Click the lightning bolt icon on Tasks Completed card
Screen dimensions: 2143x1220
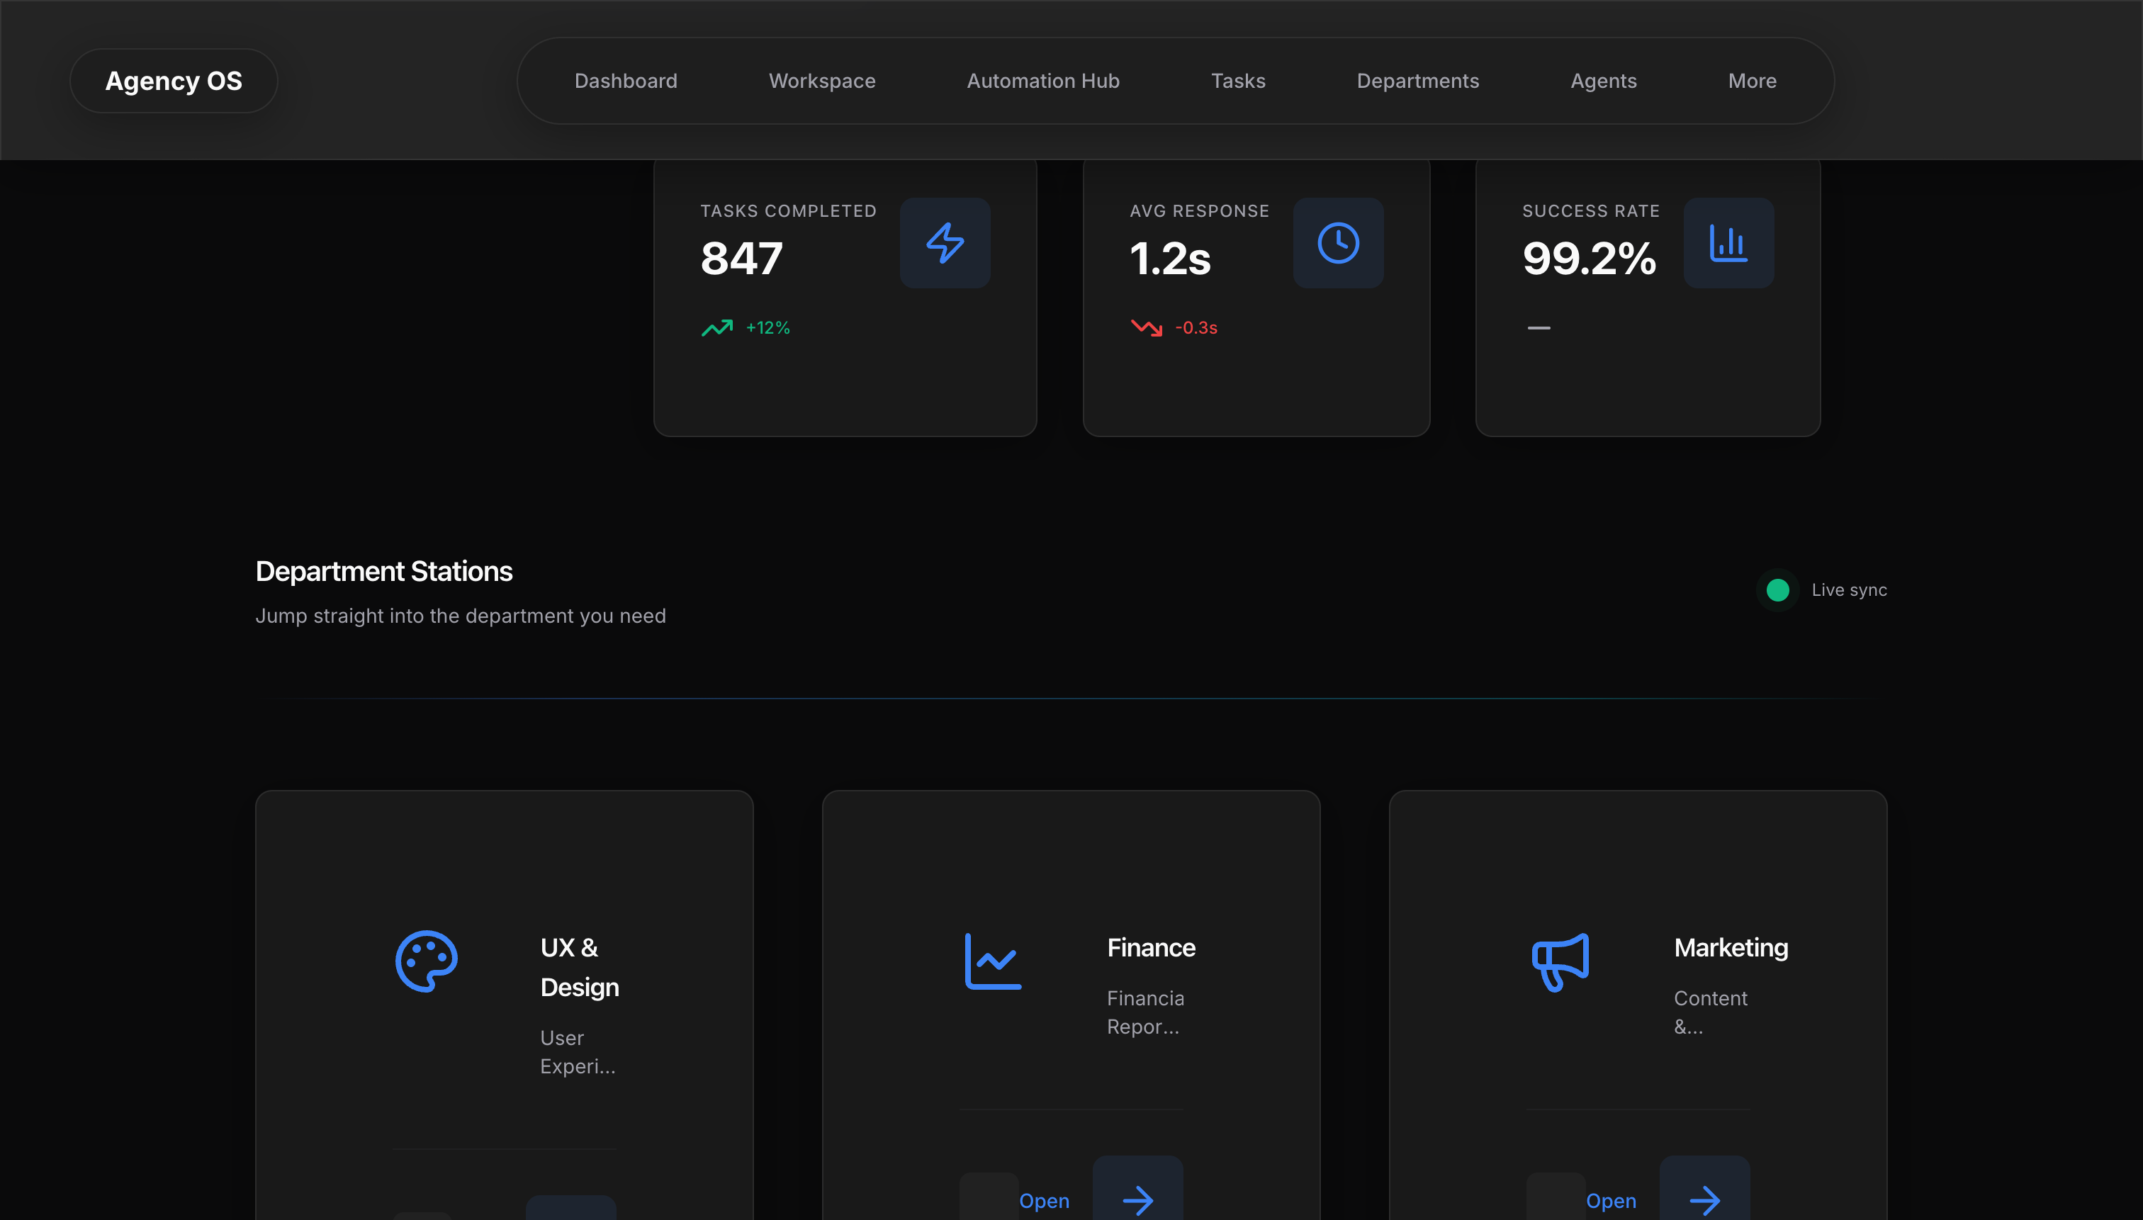[x=945, y=243]
